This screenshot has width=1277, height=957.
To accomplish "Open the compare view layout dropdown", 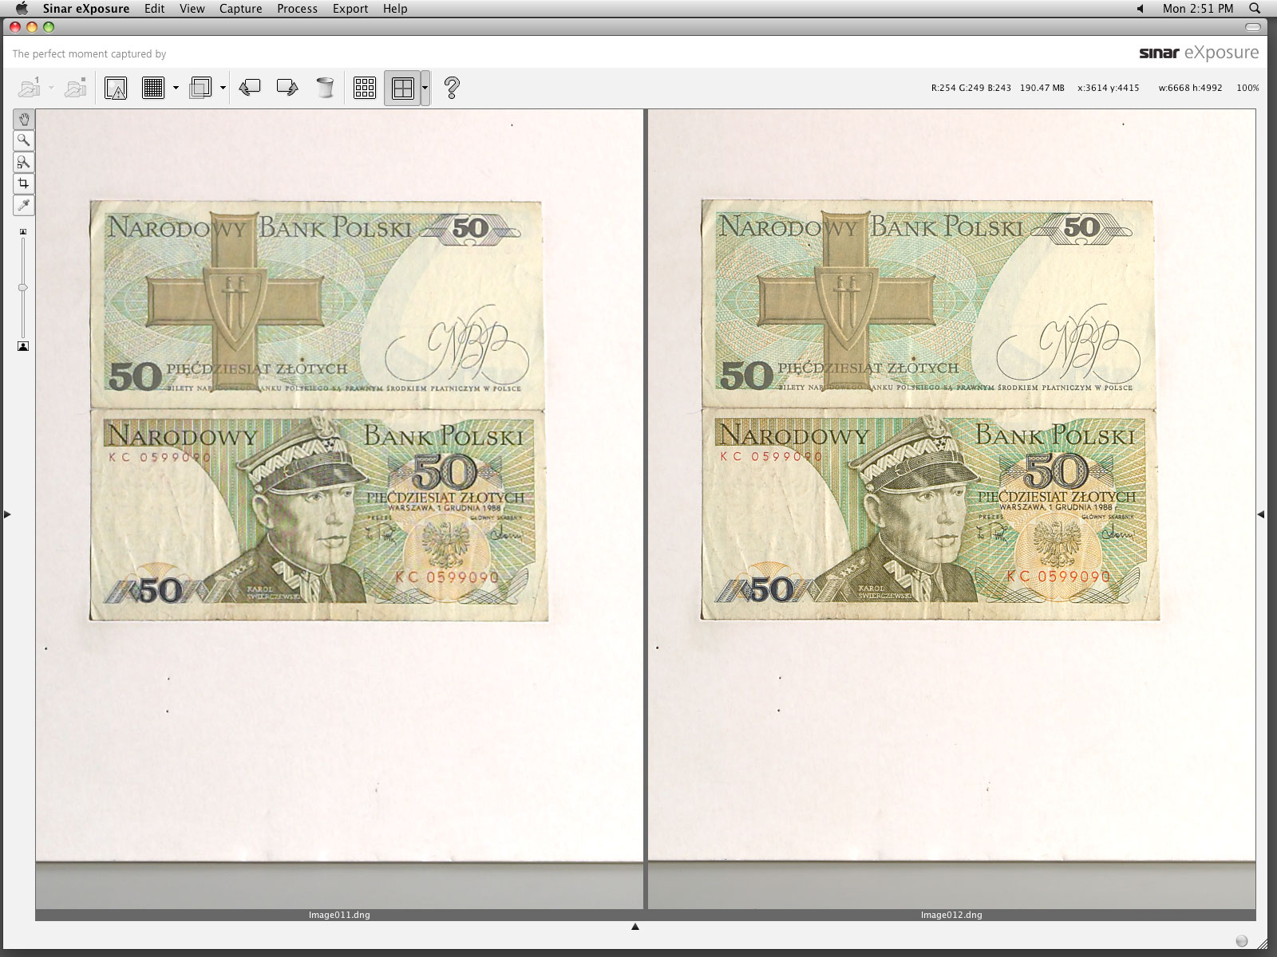I will click(425, 88).
